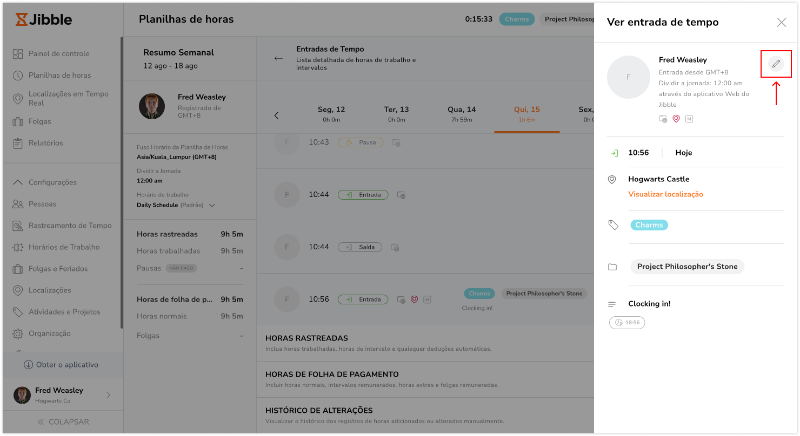Click the Charms activity tag in panel

649,225
